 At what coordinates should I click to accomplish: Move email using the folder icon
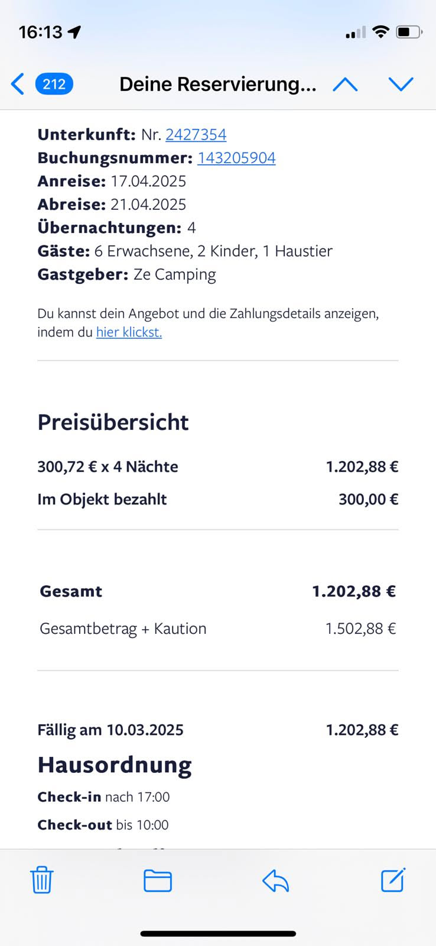click(x=158, y=880)
